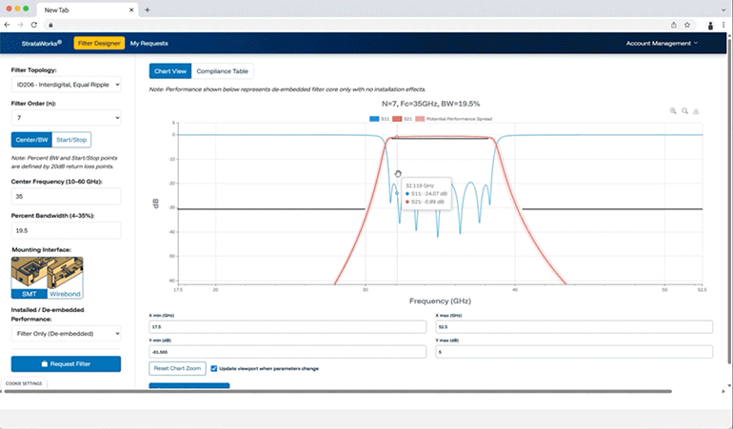Click the chart title N=7, Fc=35GHz, BW=19.5%
The width and height of the screenshot is (733, 429).
[x=430, y=104]
